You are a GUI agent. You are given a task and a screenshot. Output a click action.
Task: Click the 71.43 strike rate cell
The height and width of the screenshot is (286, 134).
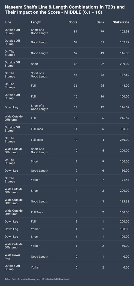[126, 180]
